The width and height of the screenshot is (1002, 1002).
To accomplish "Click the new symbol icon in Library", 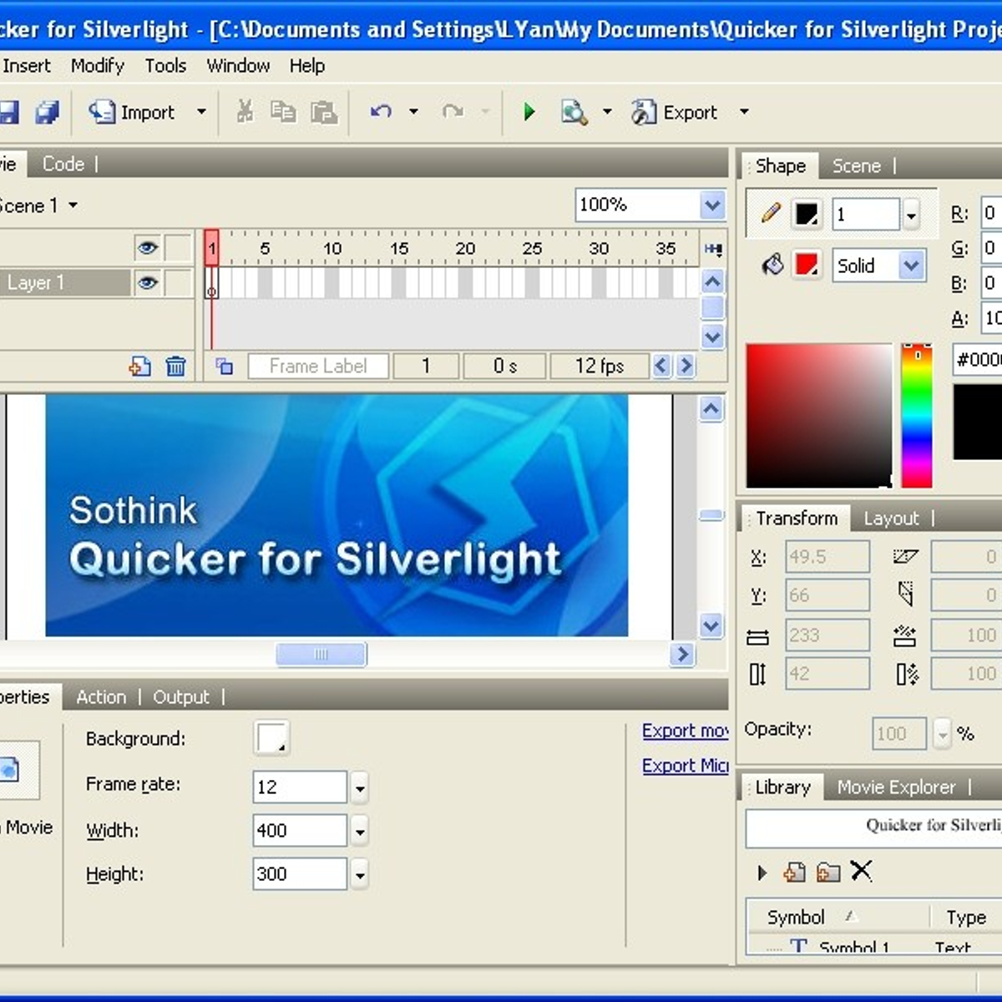I will tap(794, 873).
